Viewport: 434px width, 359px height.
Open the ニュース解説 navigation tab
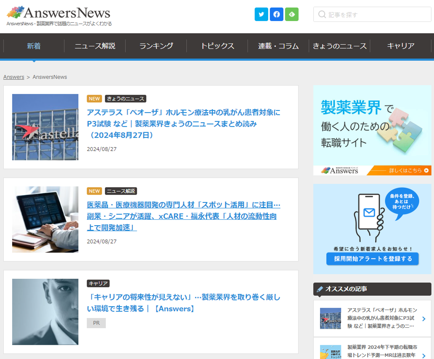(x=95, y=46)
